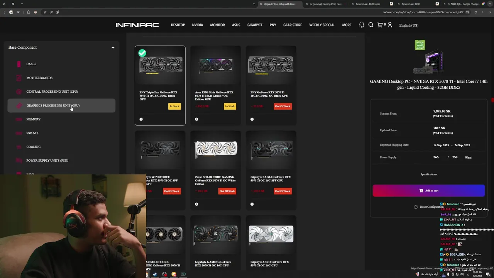Open the site search magnifier icon
This screenshot has height=278, width=494.
point(371,25)
